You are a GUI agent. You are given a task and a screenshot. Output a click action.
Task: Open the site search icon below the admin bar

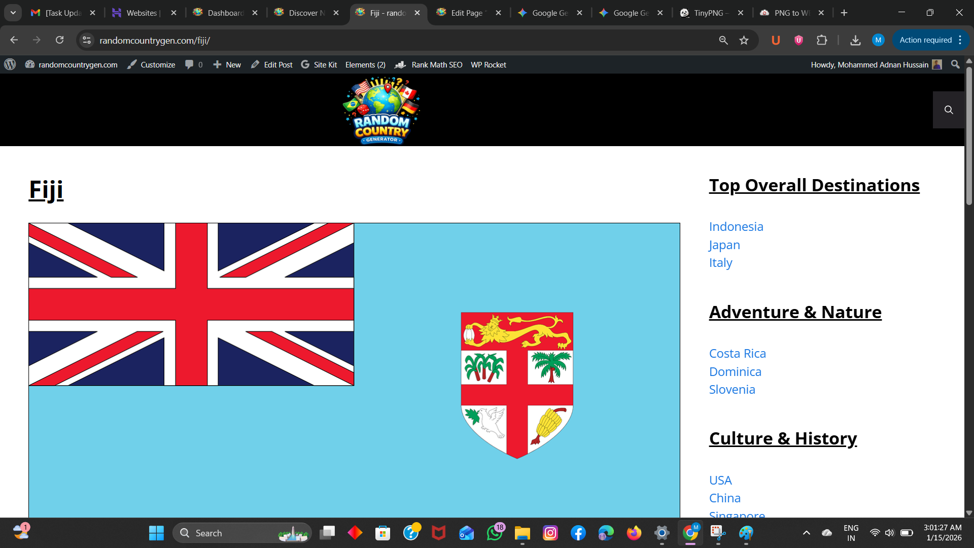click(x=949, y=110)
